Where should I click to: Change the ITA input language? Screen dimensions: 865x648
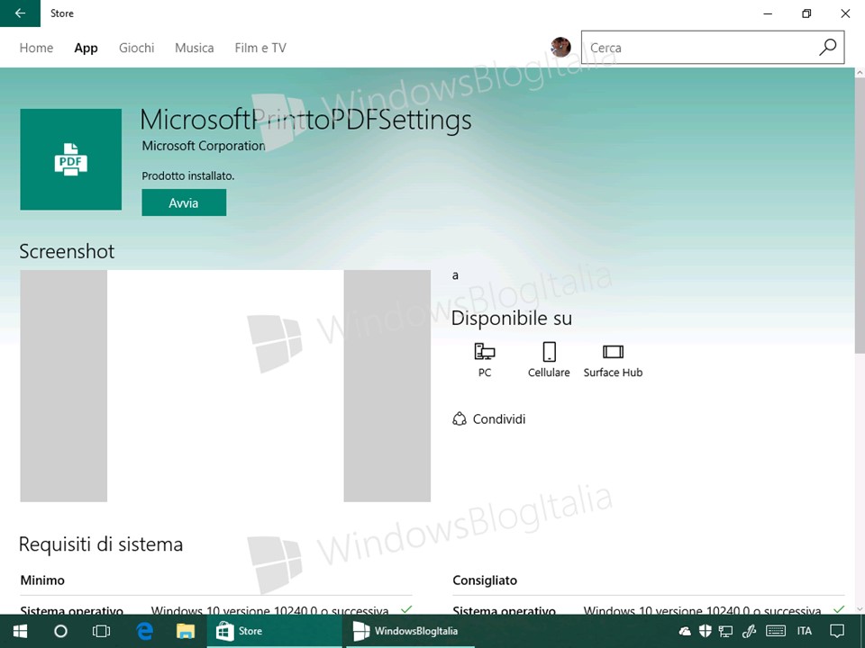click(x=805, y=632)
